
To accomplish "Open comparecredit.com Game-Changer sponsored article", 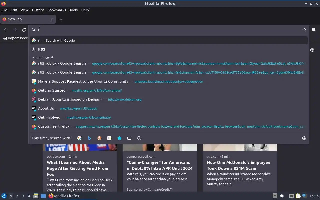I will pos(160,165).
